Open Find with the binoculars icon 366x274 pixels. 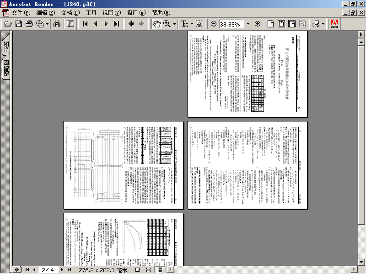[57, 24]
